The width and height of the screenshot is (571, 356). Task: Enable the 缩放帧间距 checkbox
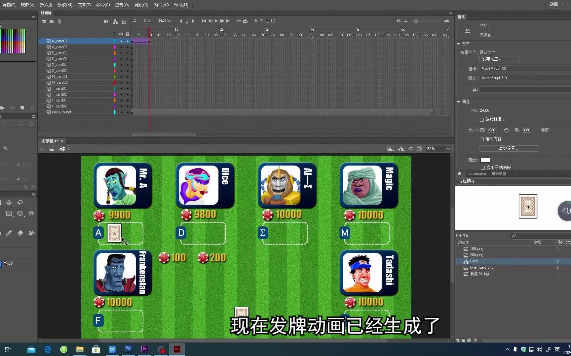click(x=482, y=119)
